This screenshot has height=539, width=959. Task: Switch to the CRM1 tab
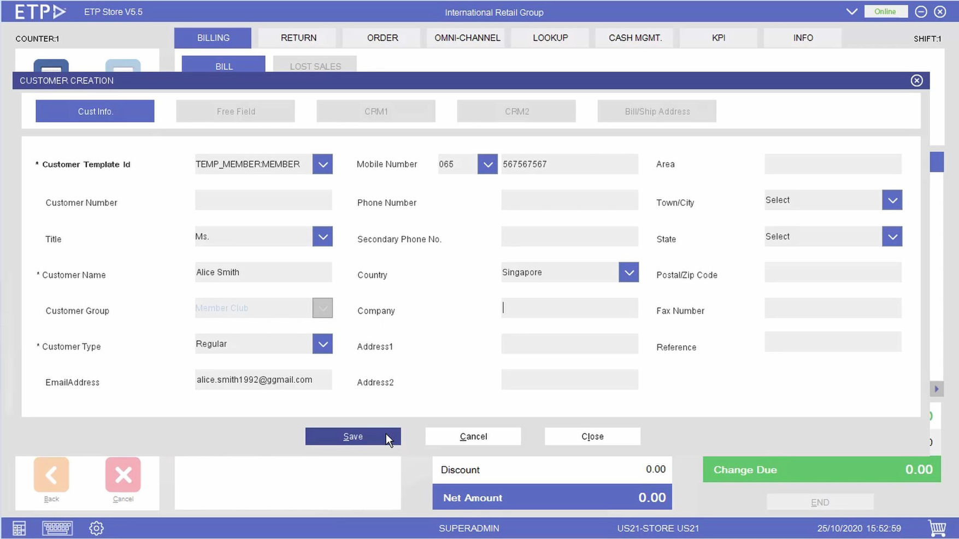375,111
